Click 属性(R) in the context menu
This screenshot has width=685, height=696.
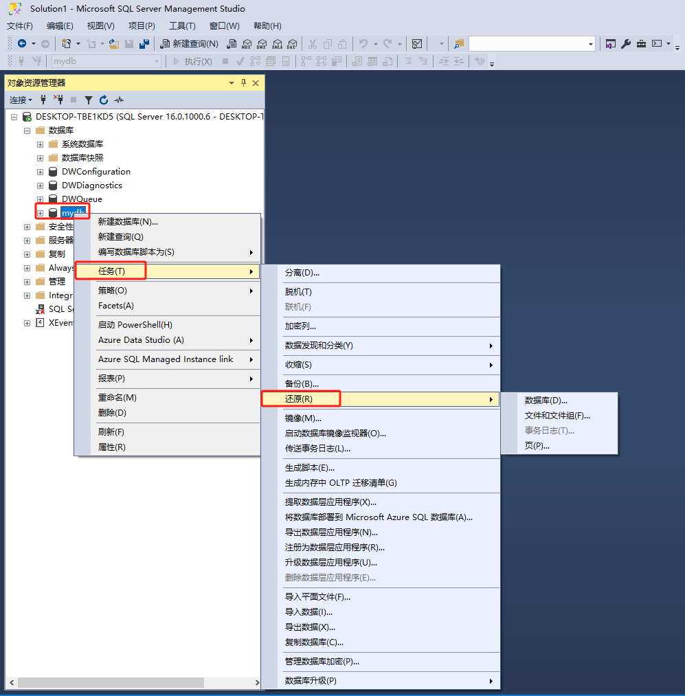tap(168, 447)
